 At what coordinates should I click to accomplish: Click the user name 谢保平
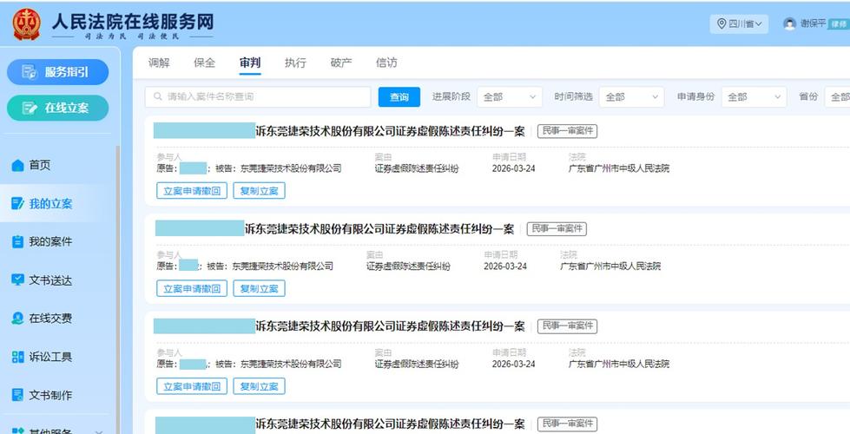(x=814, y=23)
